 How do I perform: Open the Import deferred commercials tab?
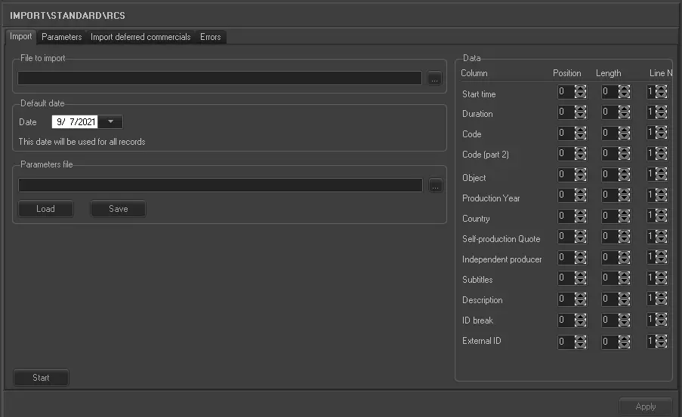[140, 37]
